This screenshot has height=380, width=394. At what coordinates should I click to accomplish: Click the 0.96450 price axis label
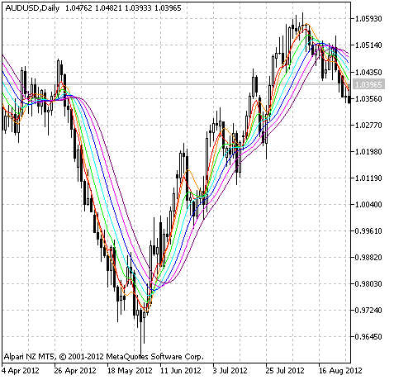click(368, 337)
